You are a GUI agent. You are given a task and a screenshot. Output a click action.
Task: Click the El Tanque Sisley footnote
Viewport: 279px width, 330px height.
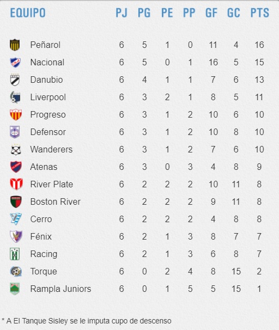click(x=86, y=321)
